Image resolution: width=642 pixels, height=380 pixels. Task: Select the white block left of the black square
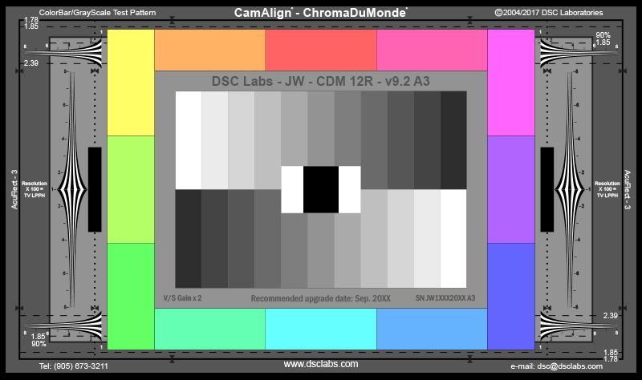click(x=292, y=189)
